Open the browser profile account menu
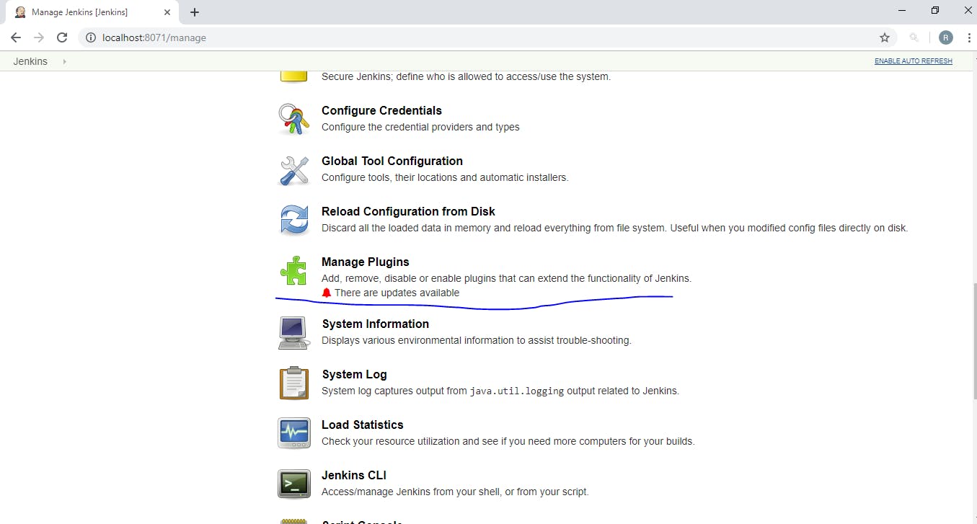 [945, 37]
